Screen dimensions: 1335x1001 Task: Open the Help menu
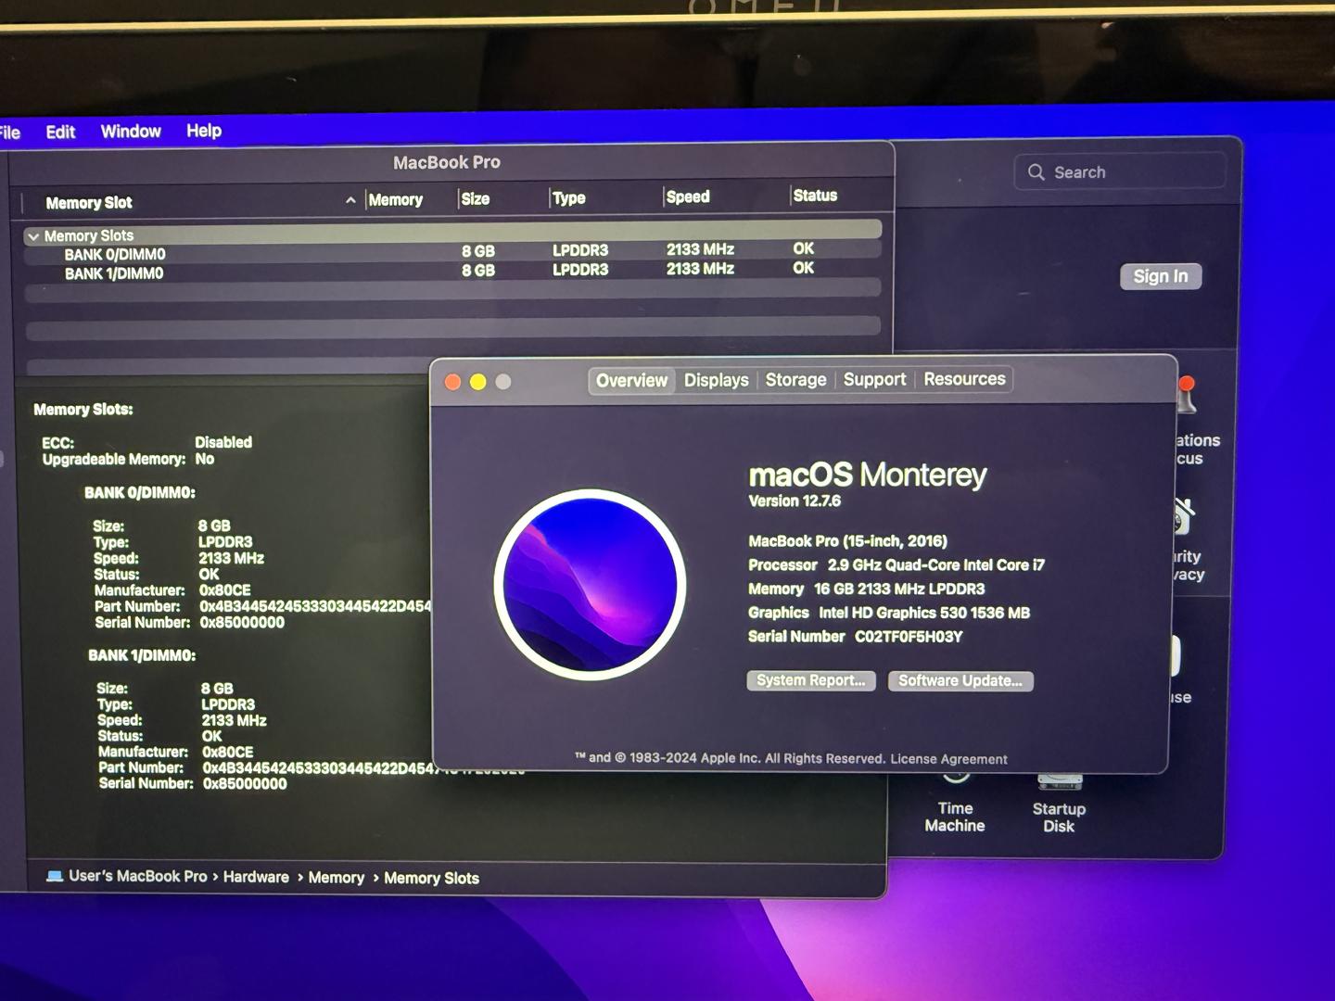click(204, 131)
